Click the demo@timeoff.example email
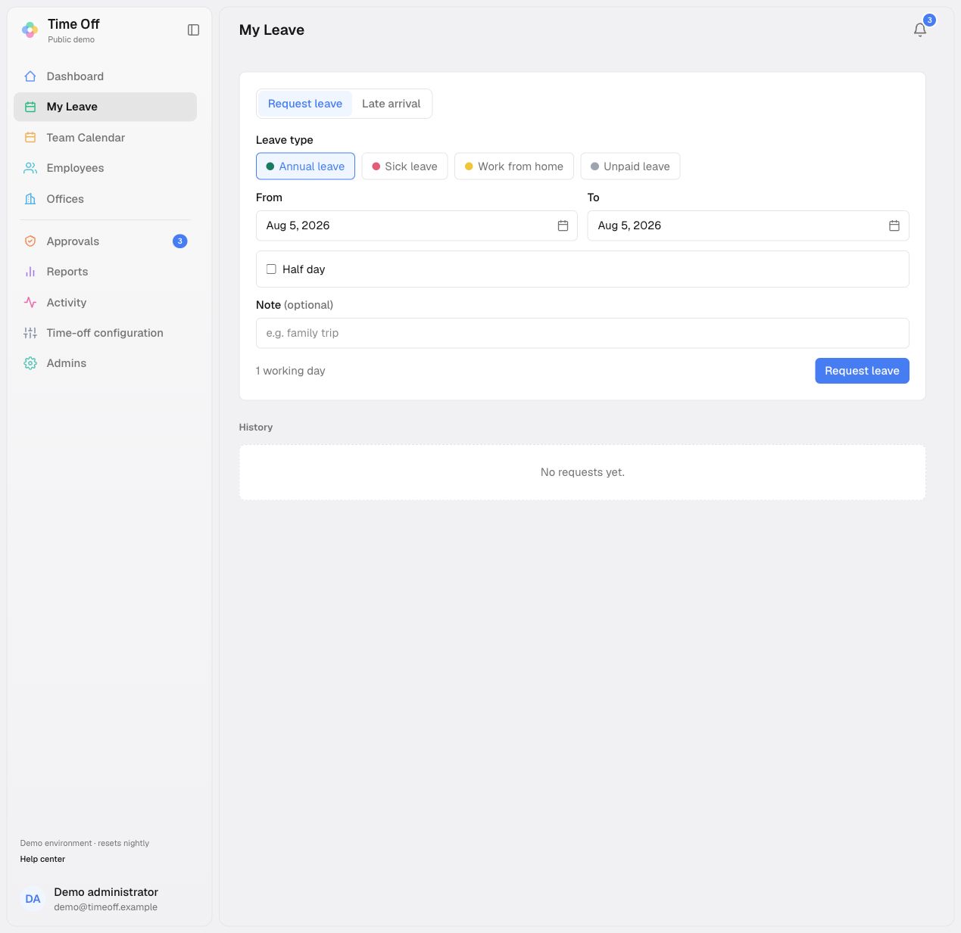This screenshot has width=961, height=933. tap(106, 907)
